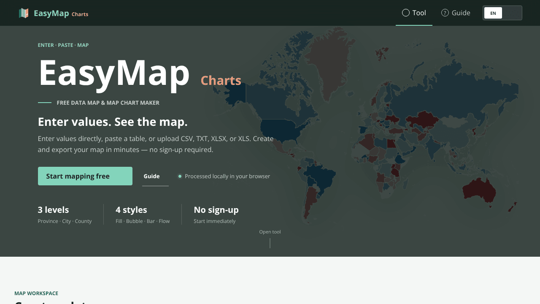Select the EN language option
The height and width of the screenshot is (304, 540).
tap(493, 13)
